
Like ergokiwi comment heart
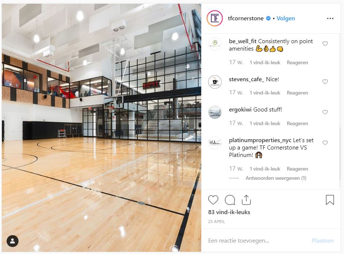coord(325,112)
